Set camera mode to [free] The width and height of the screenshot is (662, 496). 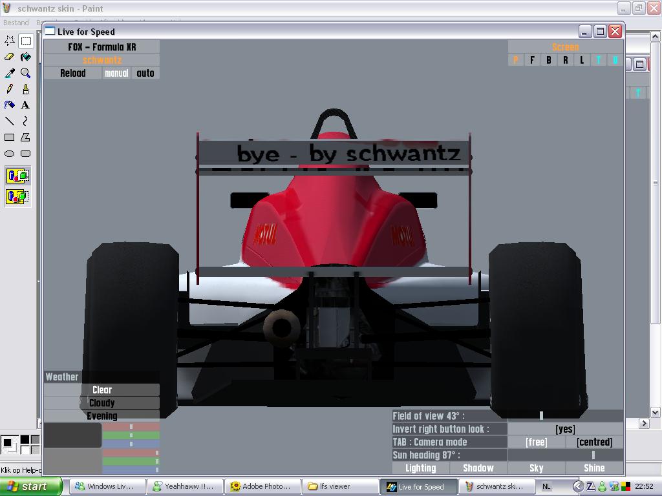[536, 442]
